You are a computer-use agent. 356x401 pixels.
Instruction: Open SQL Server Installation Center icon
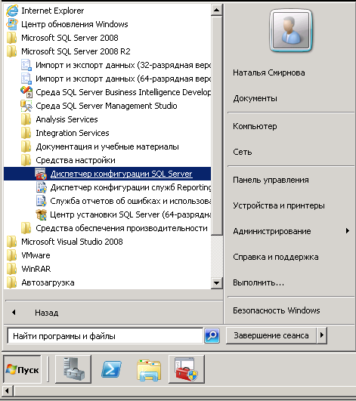point(42,214)
